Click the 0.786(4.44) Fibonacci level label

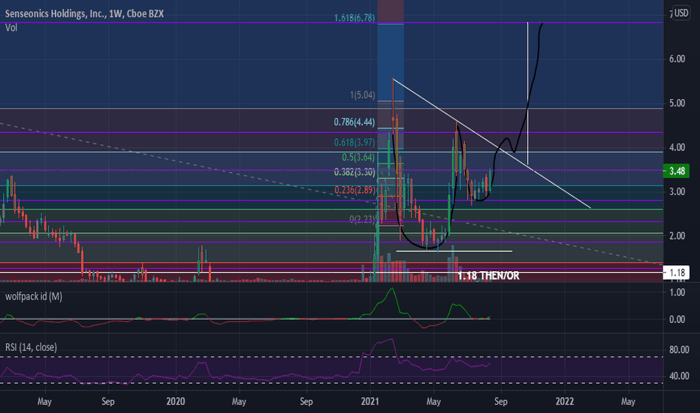coord(355,122)
